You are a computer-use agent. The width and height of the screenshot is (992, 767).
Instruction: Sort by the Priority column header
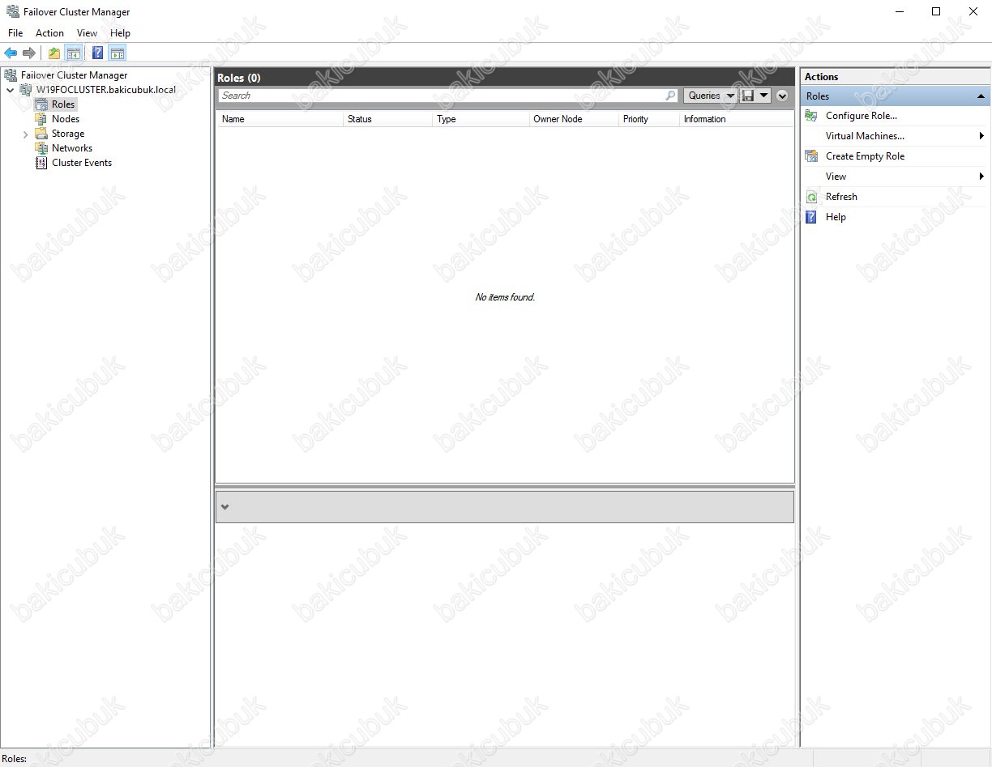[x=650, y=119]
